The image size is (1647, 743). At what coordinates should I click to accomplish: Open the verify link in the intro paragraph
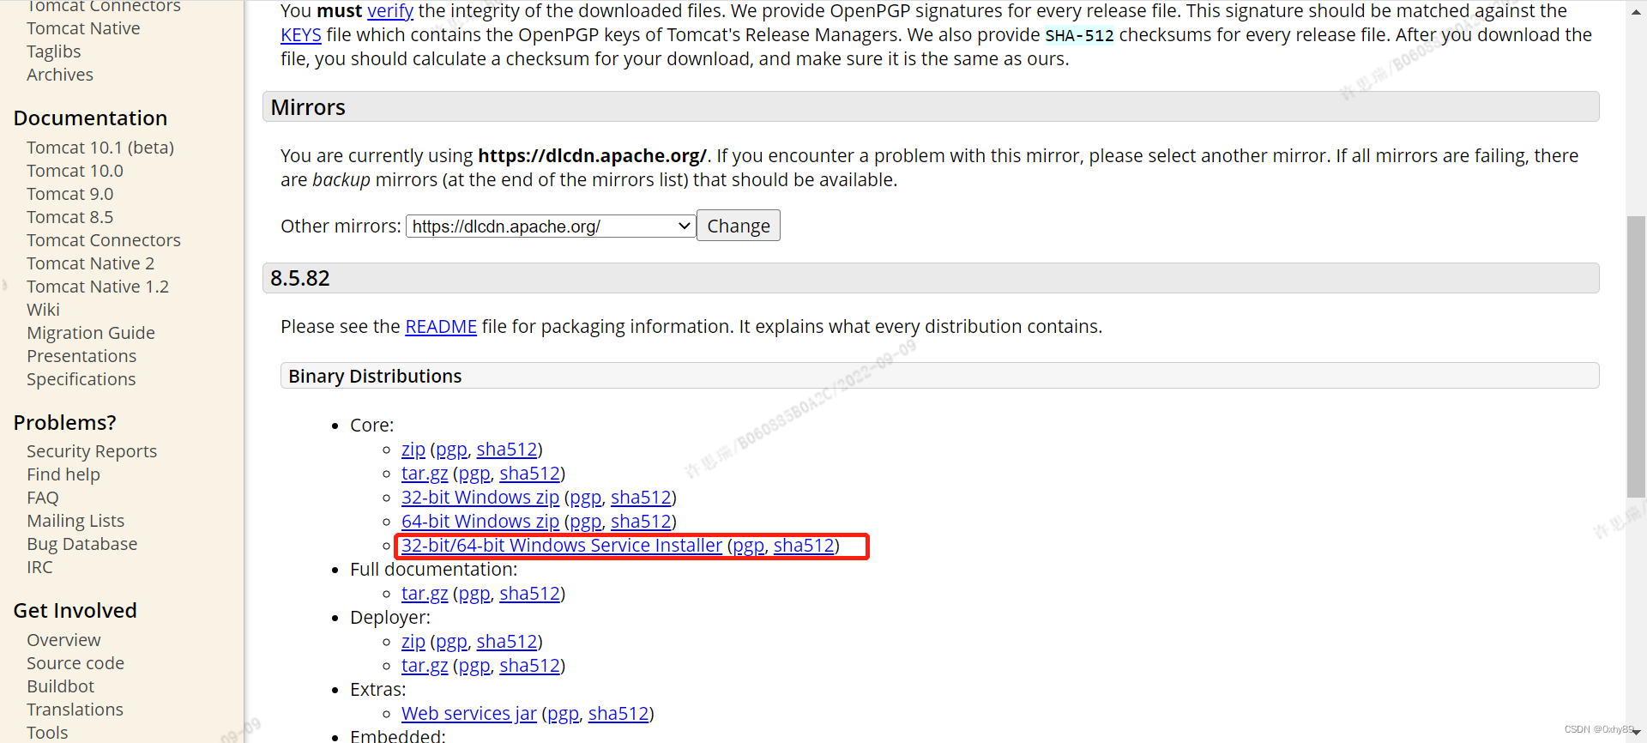(x=390, y=11)
